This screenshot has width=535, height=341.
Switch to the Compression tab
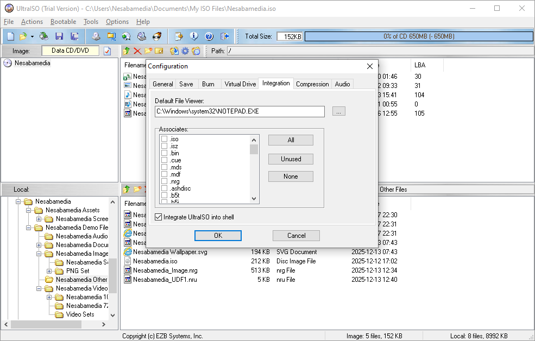312,84
